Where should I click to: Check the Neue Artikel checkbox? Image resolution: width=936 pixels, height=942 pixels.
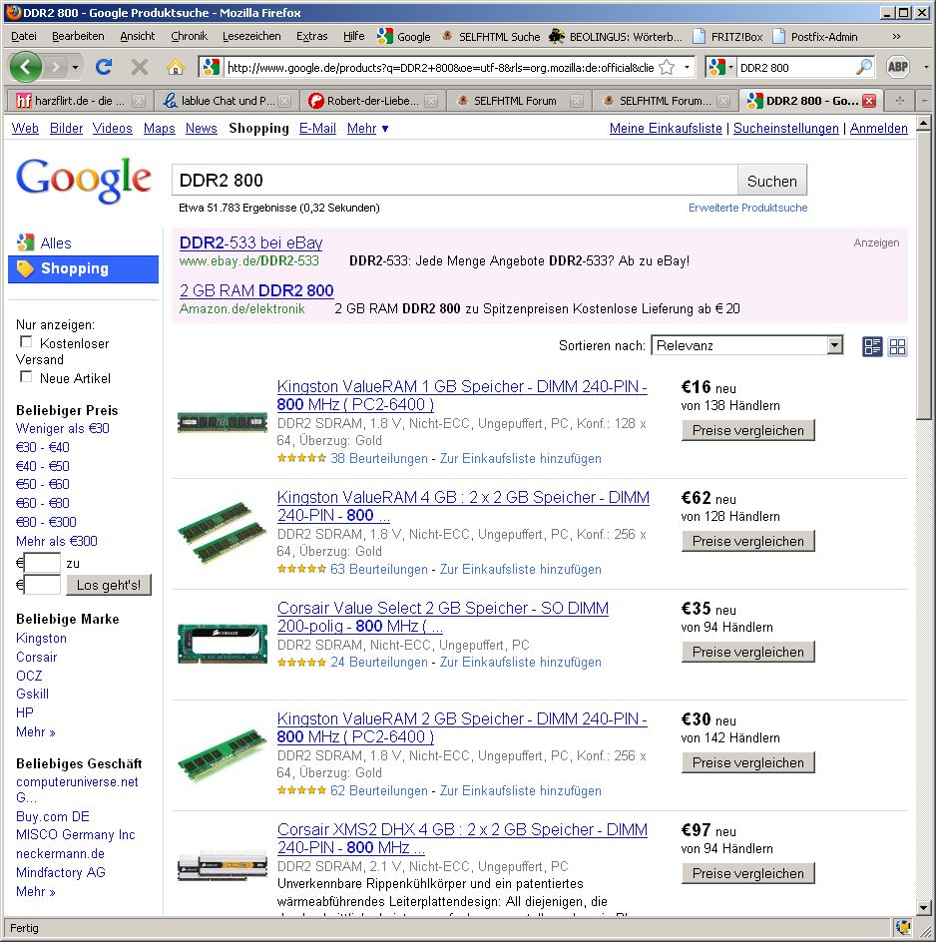(26, 377)
